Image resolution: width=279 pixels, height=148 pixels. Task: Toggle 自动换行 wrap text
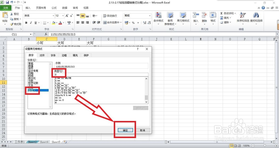pos(110,16)
